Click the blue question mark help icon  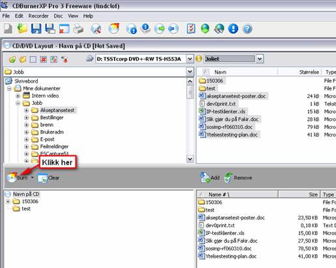tap(247, 29)
